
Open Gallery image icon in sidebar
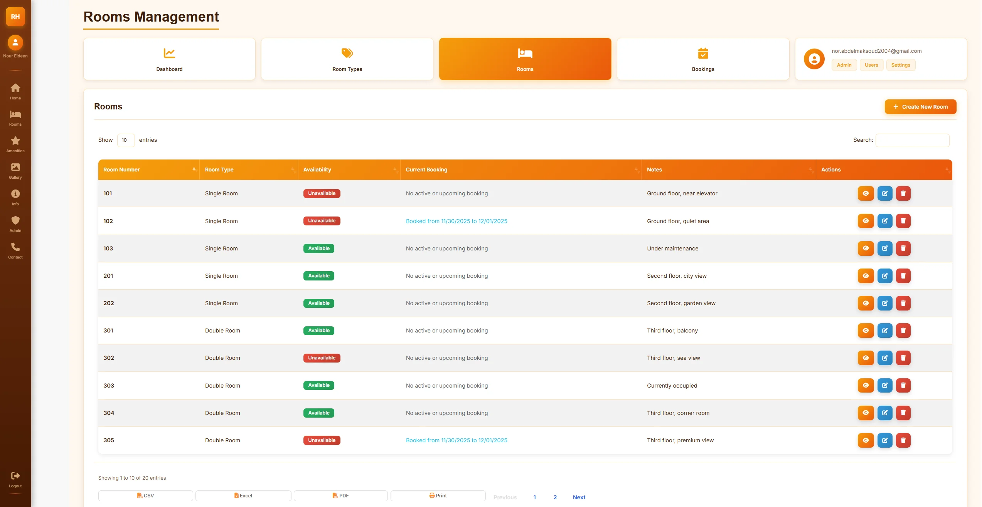point(15,167)
